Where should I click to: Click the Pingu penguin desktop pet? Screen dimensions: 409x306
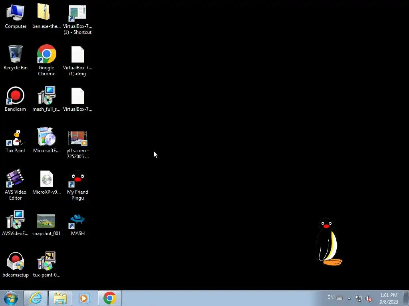point(328,242)
